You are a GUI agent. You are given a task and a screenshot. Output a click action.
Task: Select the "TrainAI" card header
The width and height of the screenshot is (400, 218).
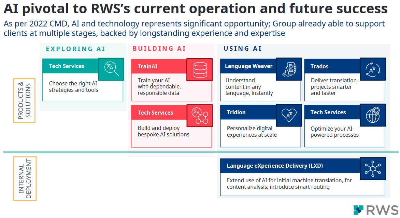click(159, 66)
